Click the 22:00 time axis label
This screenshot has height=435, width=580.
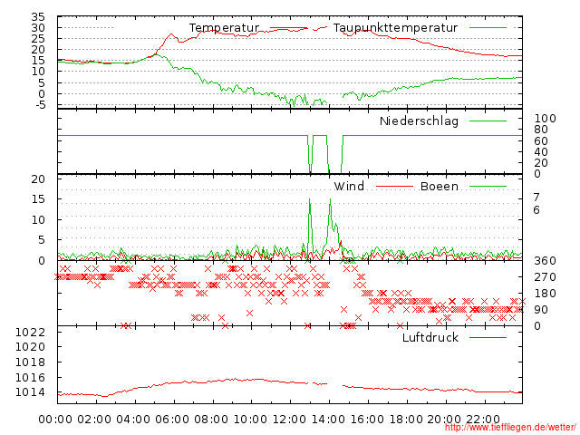click(483, 420)
